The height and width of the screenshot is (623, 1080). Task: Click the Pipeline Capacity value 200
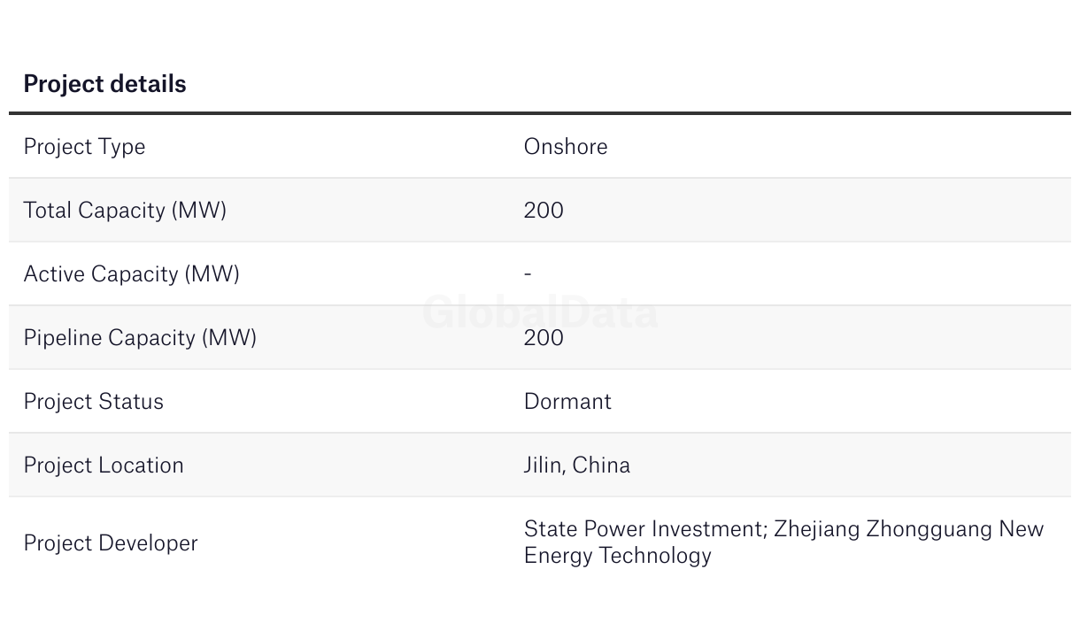(x=544, y=337)
